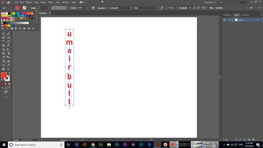Select the Mesh tool

coord(3,53)
